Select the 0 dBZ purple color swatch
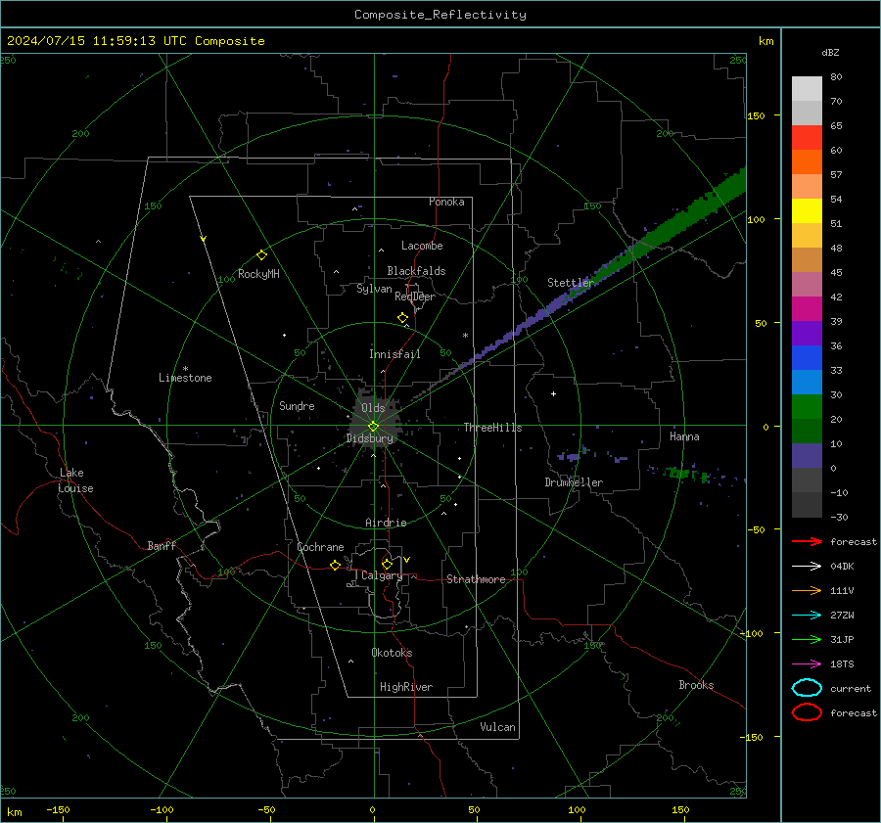The image size is (881, 823). [807, 456]
